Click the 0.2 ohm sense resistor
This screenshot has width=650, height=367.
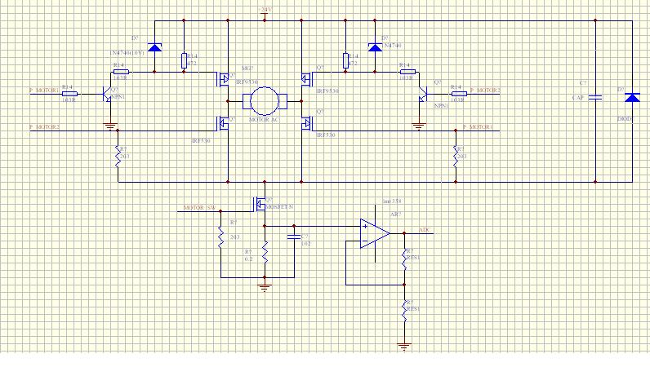pyautogui.click(x=265, y=259)
